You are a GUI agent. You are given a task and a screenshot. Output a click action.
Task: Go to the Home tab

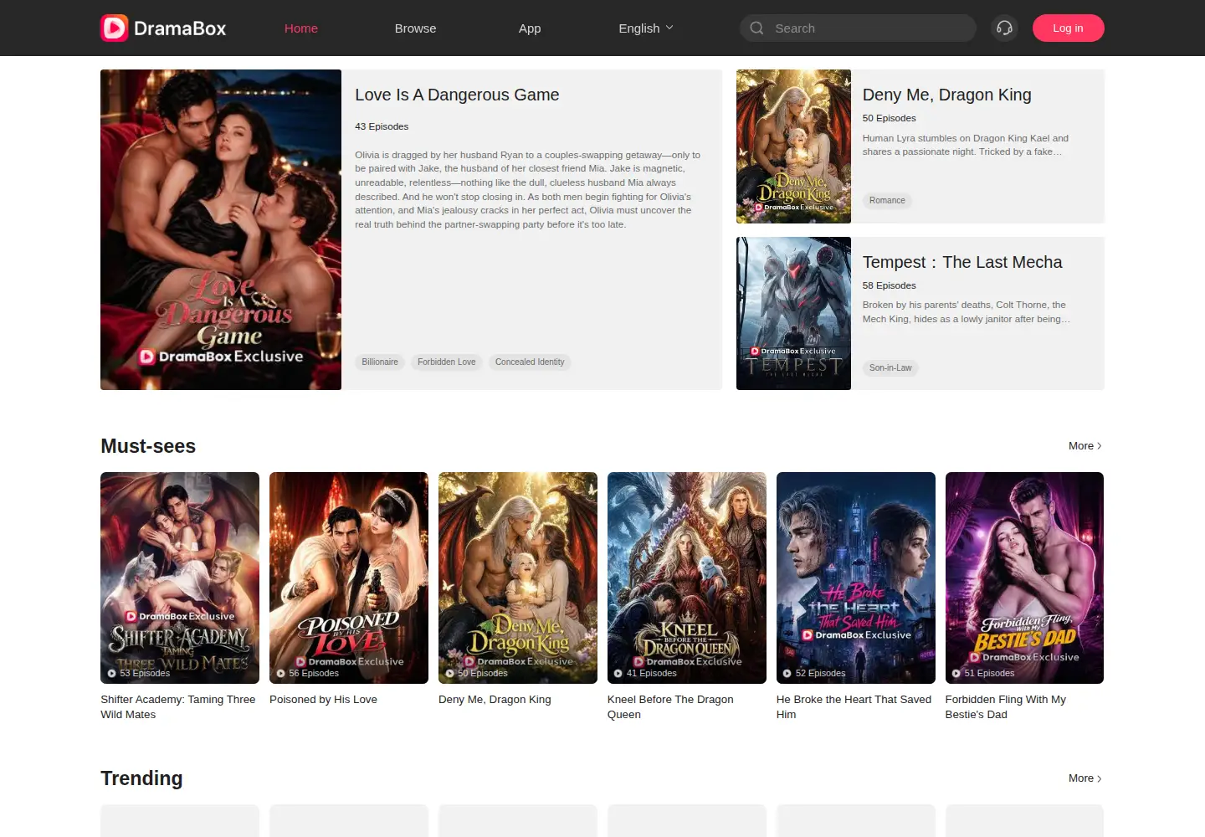tap(301, 28)
